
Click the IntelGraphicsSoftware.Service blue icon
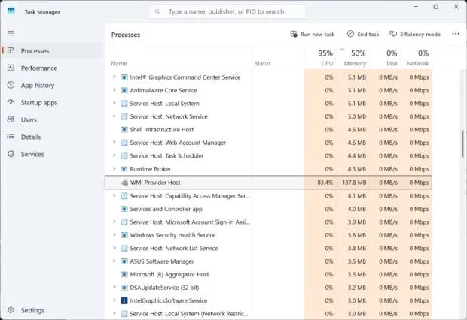click(x=124, y=300)
